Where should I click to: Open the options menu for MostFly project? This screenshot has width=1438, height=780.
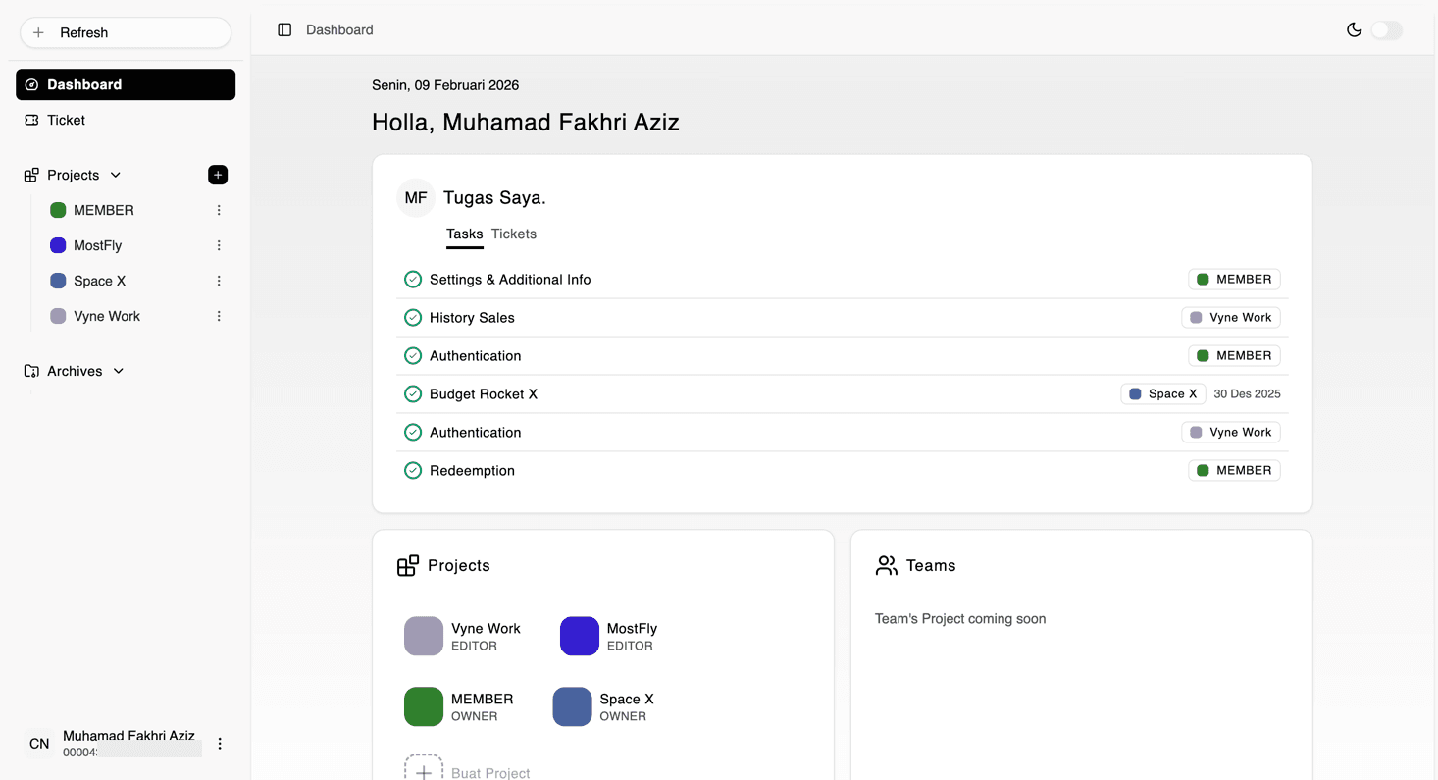(219, 245)
